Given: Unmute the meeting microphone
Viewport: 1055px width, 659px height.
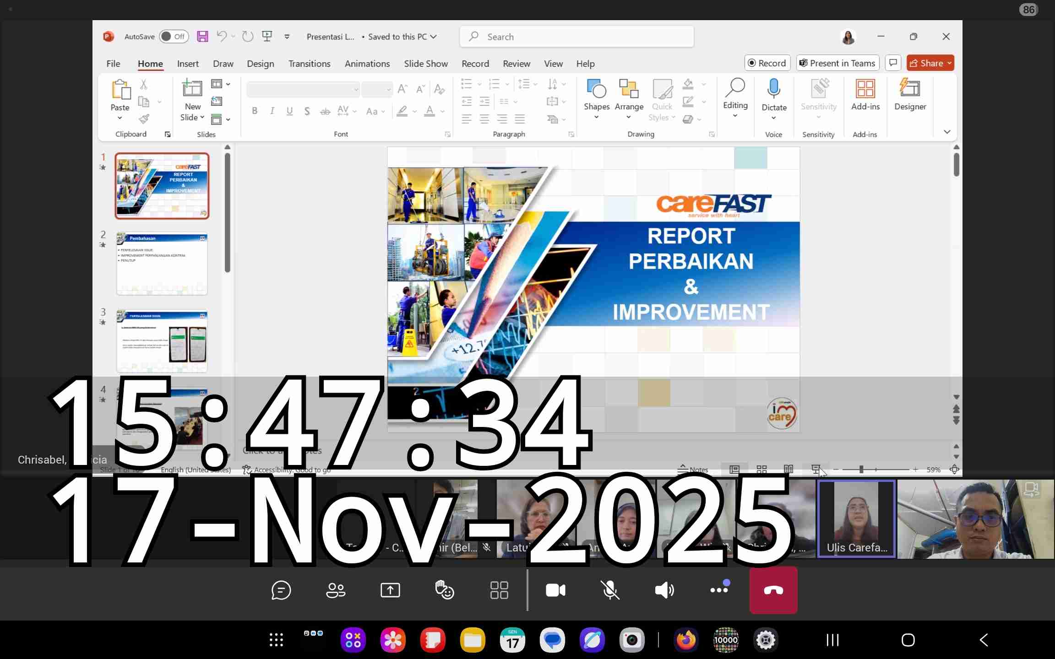Looking at the screenshot, I should 610,590.
